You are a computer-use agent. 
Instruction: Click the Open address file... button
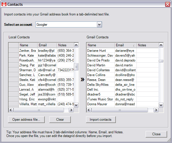coord(26,120)
